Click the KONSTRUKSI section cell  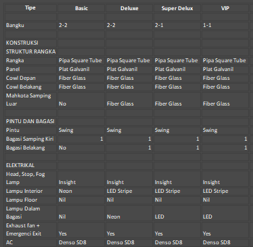tap(30, 43)
